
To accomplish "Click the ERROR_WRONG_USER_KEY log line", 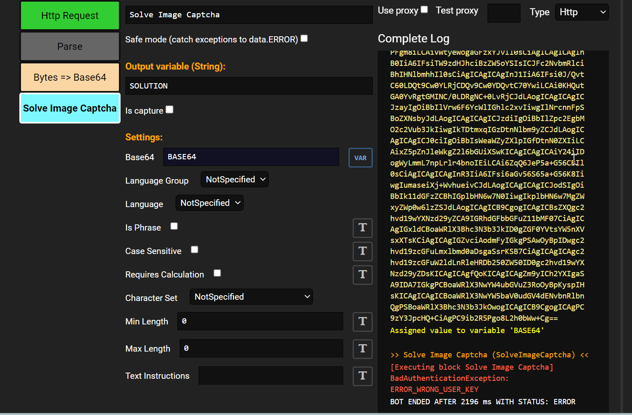I will (434, 389).
